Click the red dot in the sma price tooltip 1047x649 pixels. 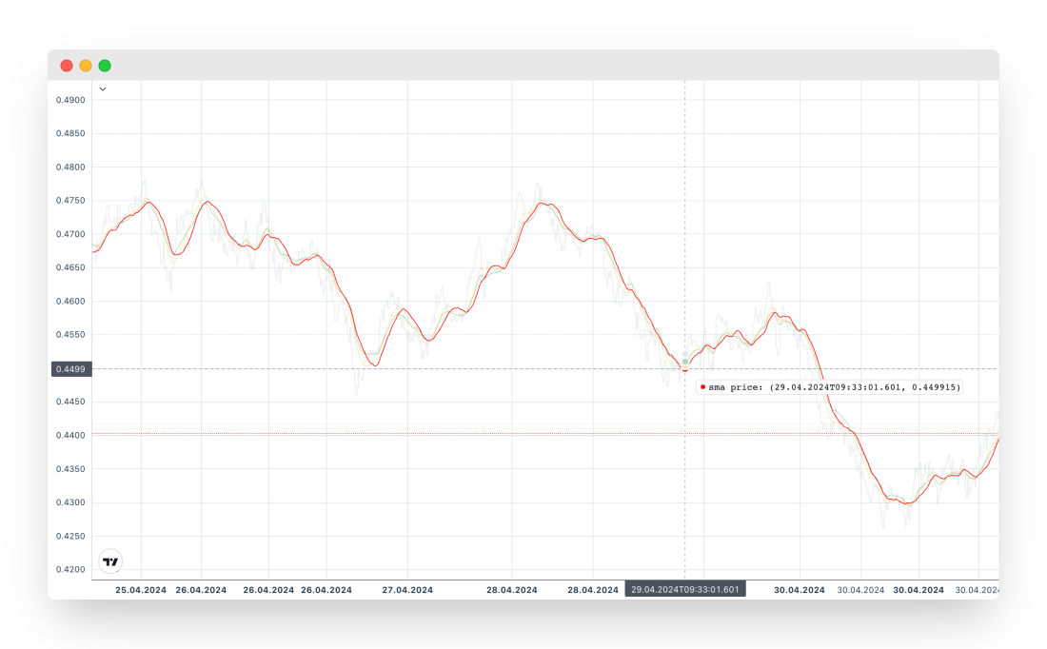click(x=702, y=387)
